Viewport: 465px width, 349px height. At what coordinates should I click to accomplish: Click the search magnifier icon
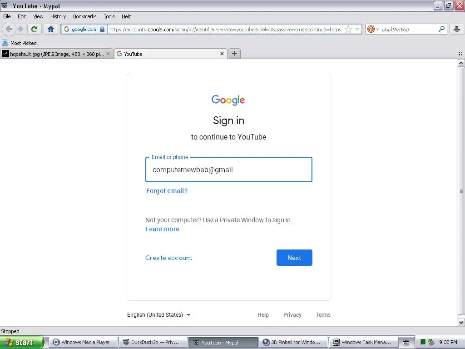[441, 29]
